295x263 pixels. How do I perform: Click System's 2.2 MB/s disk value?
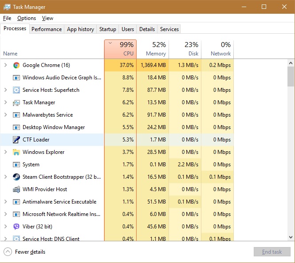[188, 165]
